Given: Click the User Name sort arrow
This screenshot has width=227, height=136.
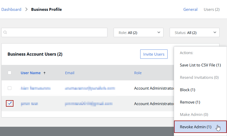Looking at the screenshot, I should (x=44, y=73).
